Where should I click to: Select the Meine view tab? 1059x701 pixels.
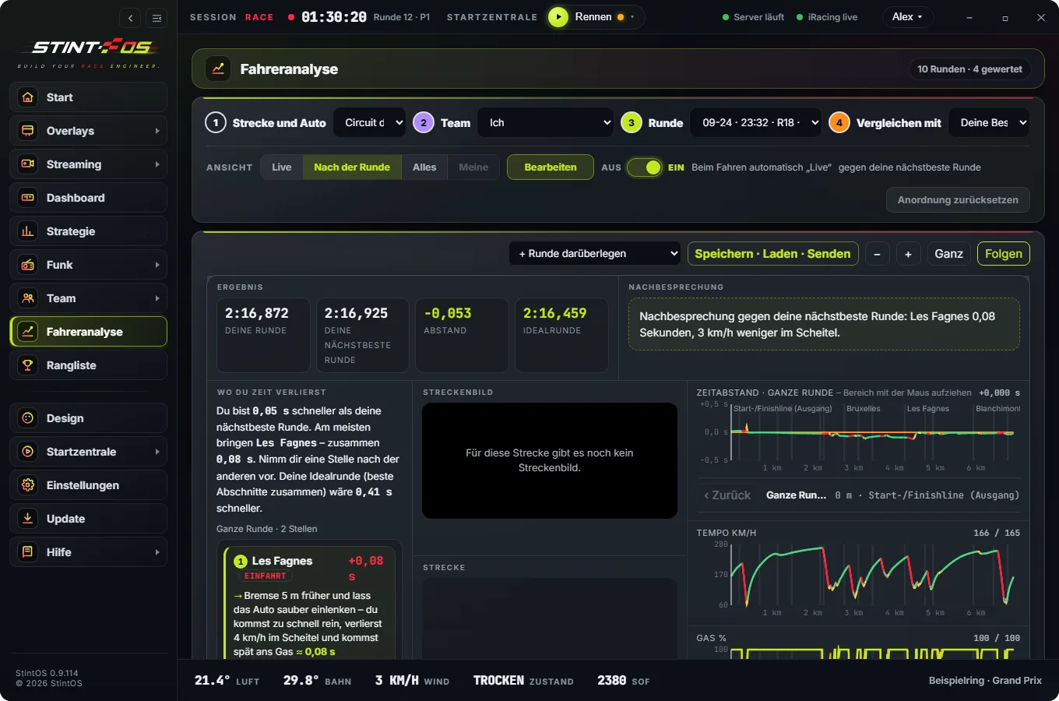473,167
